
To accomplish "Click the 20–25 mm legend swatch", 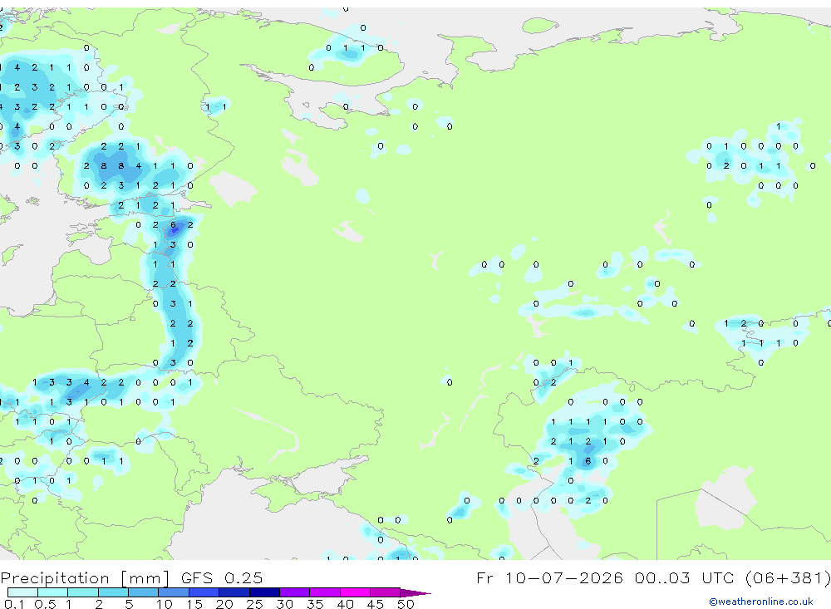I will click(x=234, y=592).
